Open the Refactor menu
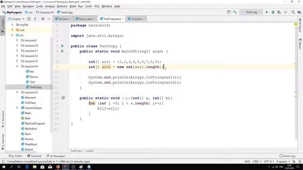The height and width of the screenshot is (170, 303). pyautogui.click(x=62, y=6)
